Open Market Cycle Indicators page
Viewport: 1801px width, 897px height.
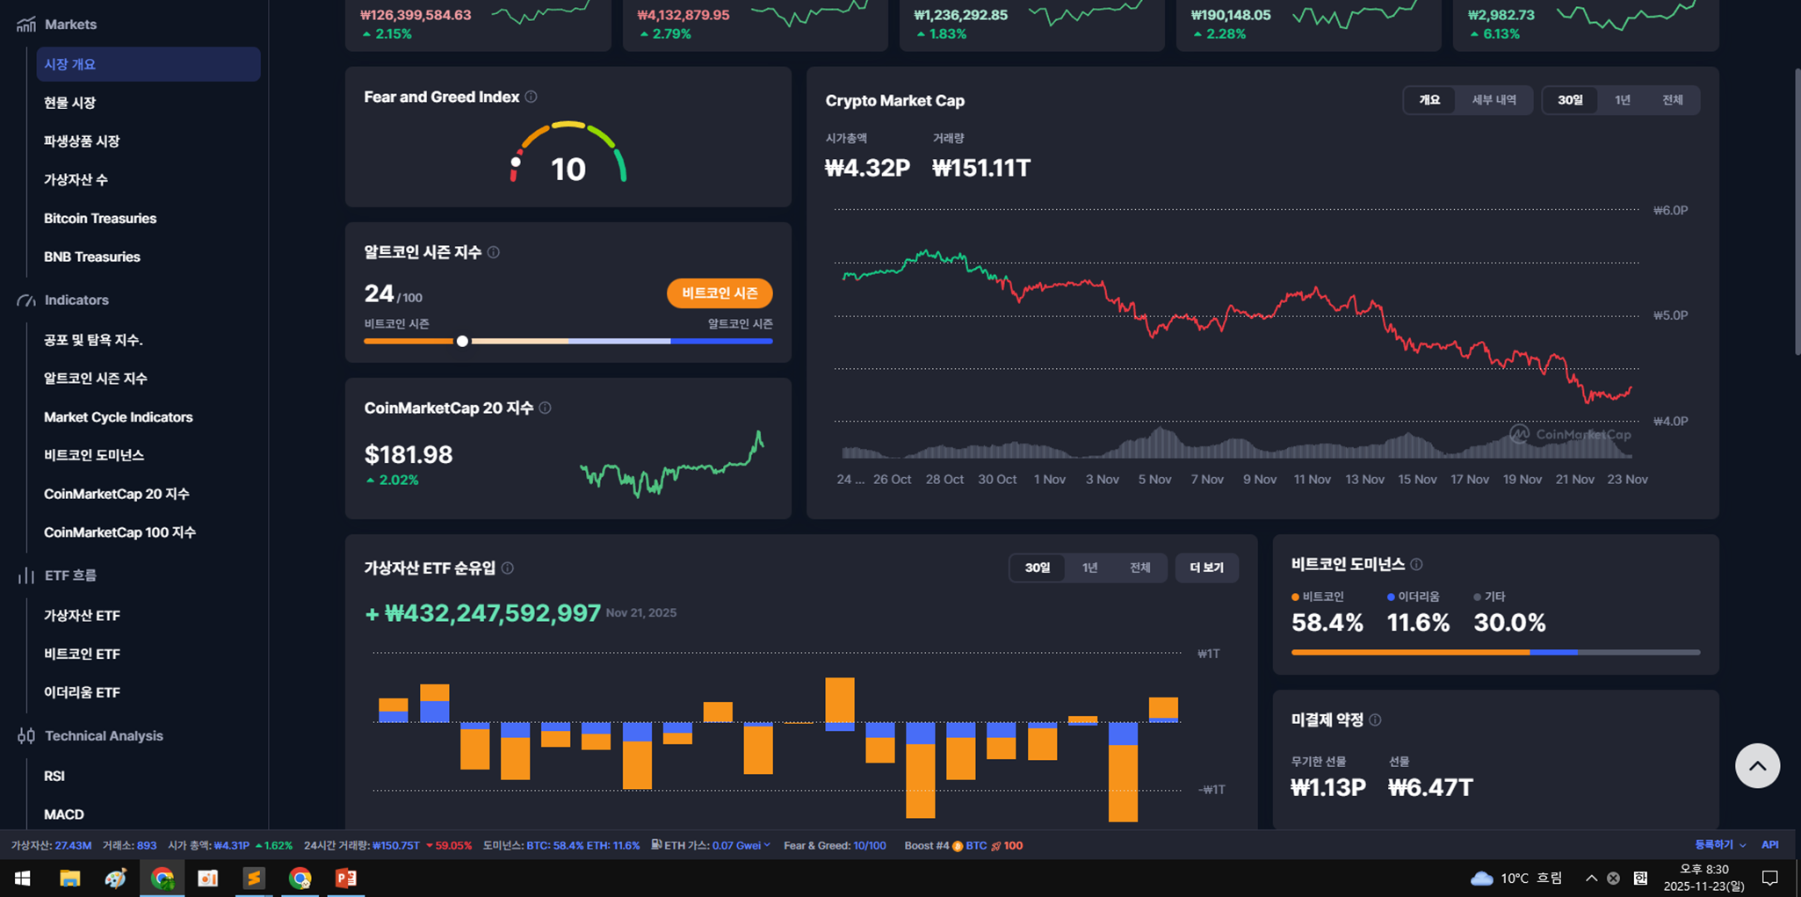119,416
